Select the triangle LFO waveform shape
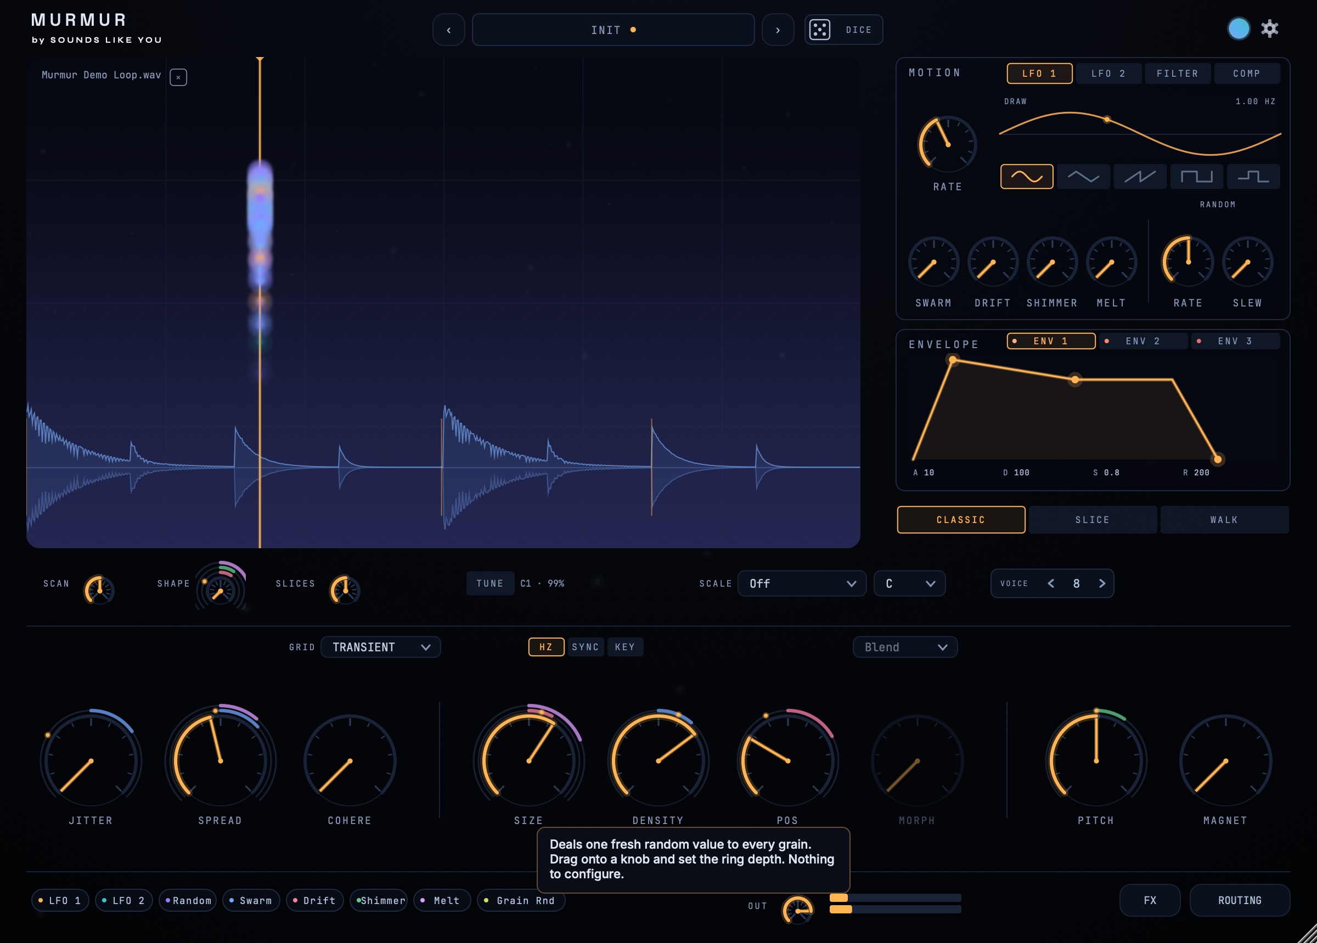Screen dimensions: 1317x943 coord(1083,177)
